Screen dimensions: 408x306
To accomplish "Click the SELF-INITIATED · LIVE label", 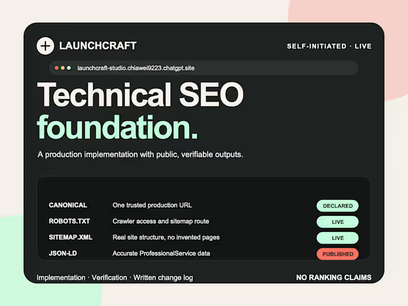I will point(329,46).
